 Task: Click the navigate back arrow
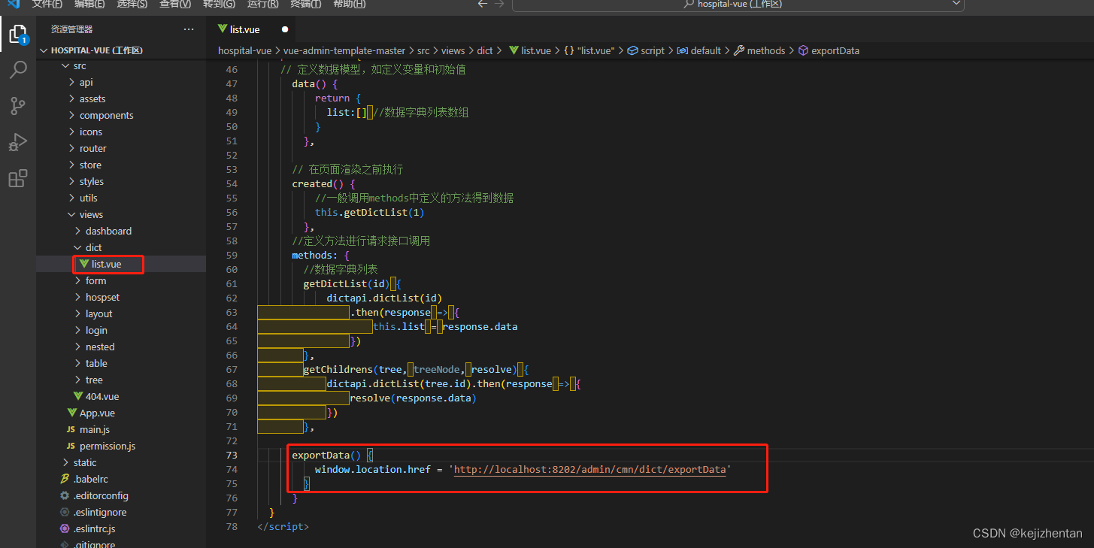[483, 4]
